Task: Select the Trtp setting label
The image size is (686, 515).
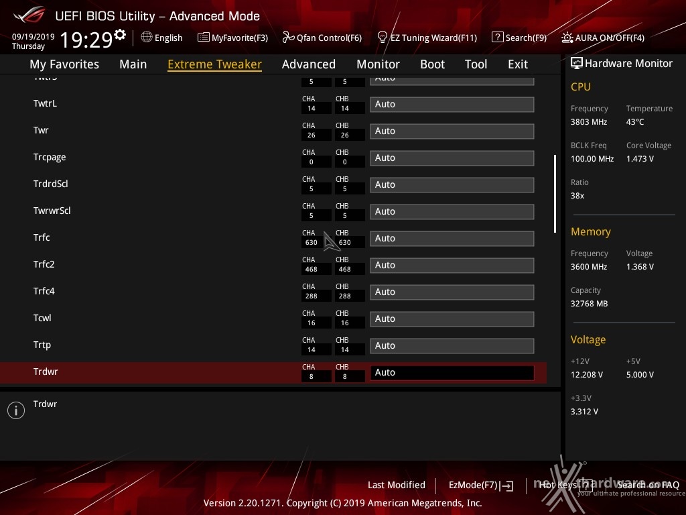Action: (42, 345)
